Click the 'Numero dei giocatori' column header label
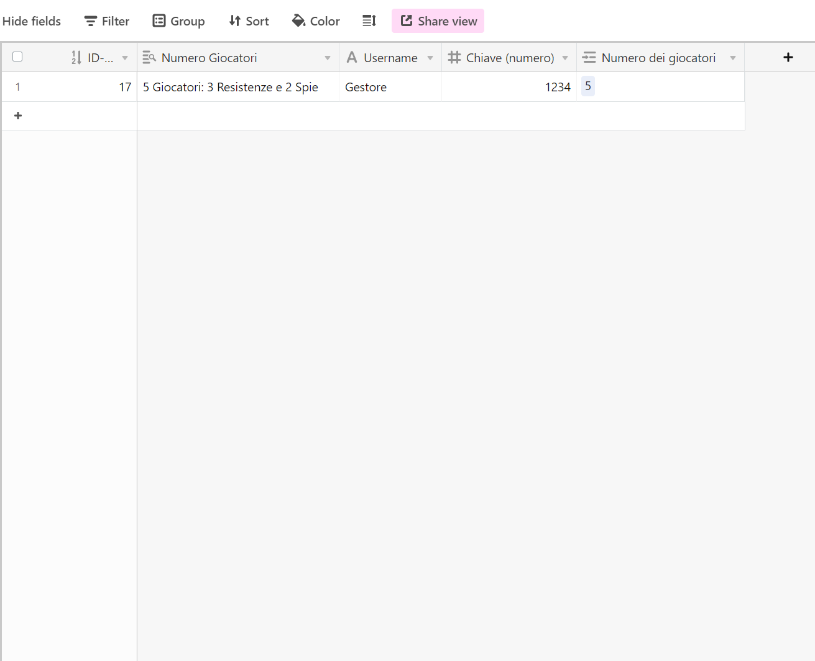The width and height of the screenshot is (815, 661). tap(658, 58)
